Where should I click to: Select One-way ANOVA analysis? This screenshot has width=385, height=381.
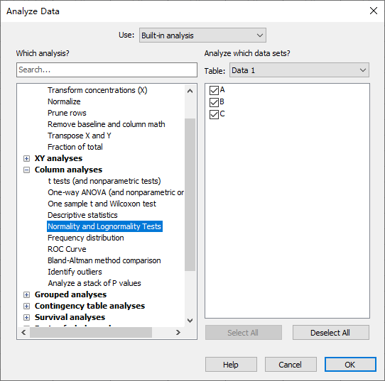pos(116,192)
